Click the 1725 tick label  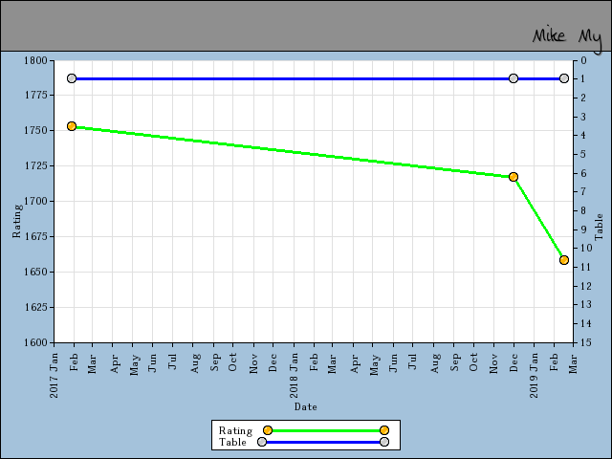(36, 165)
